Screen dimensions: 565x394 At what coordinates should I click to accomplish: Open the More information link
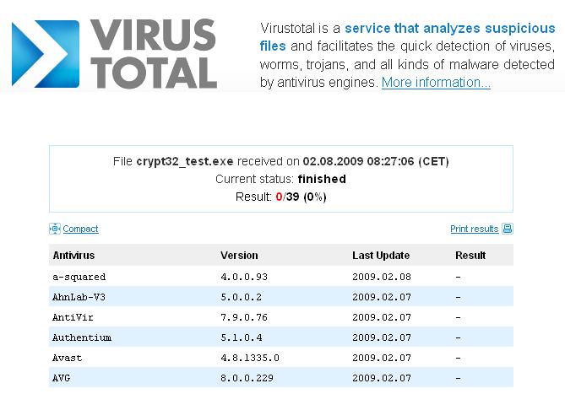tap(436, 83)
